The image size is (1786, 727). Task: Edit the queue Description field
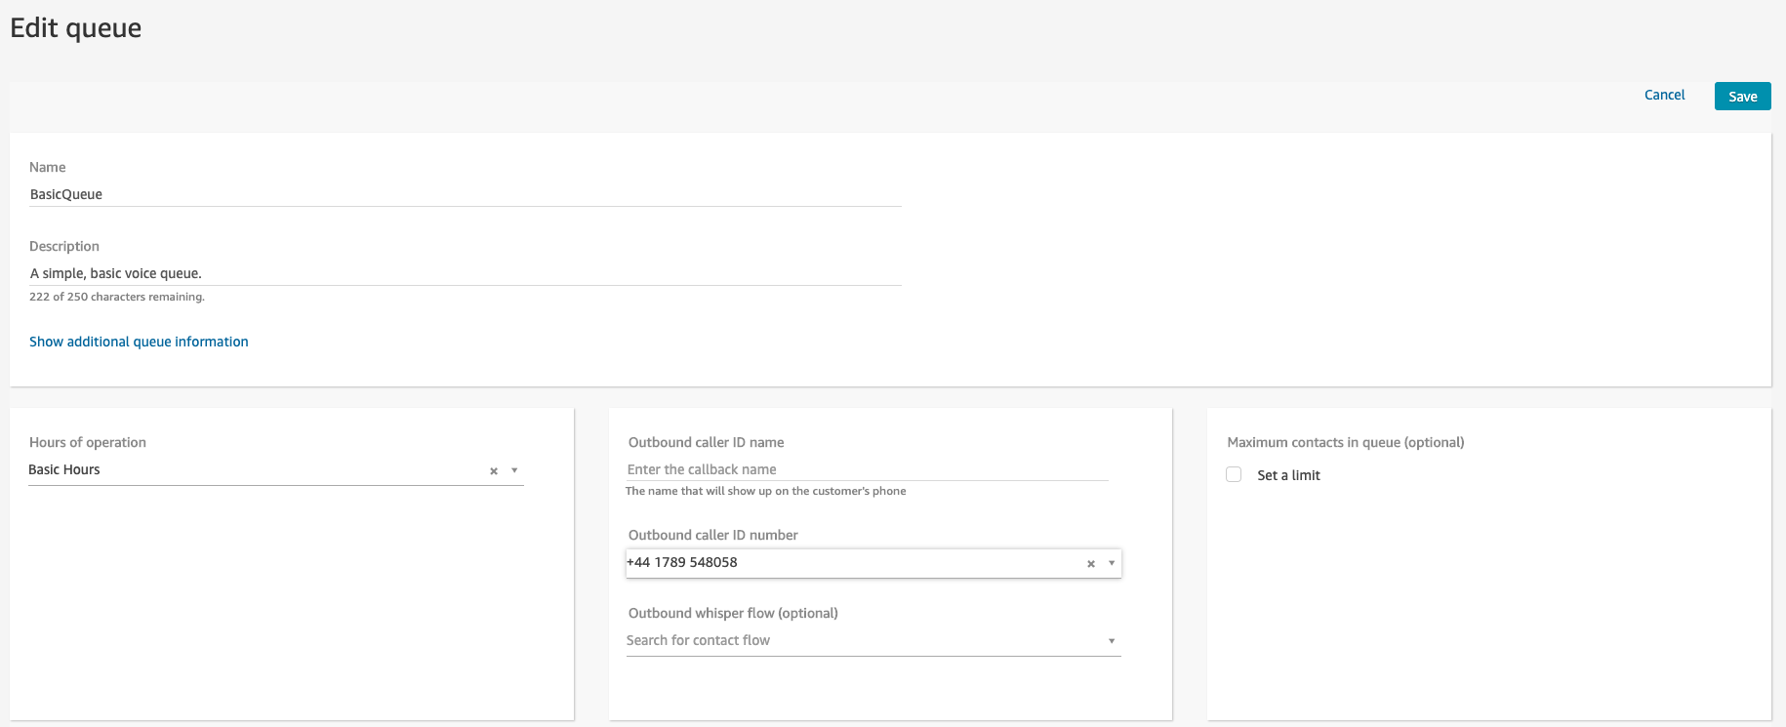(465, 273)
